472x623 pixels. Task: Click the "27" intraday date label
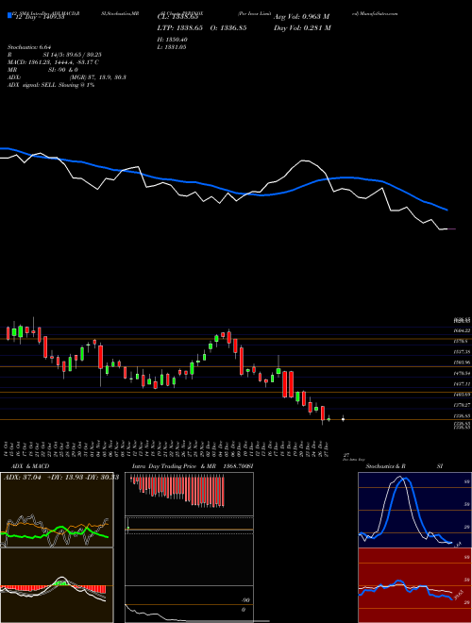[346, 455]
